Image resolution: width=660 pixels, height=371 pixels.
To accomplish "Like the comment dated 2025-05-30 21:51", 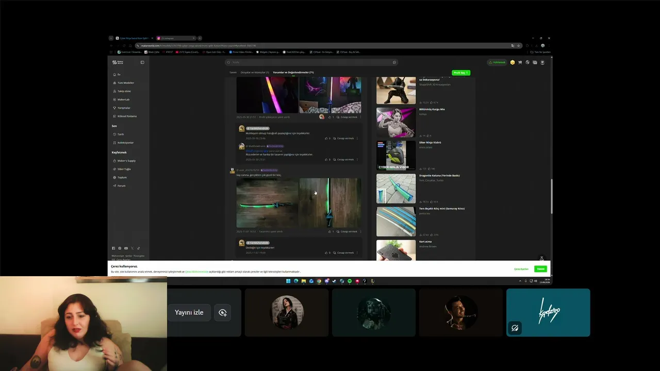I will [x=331, y=117].
